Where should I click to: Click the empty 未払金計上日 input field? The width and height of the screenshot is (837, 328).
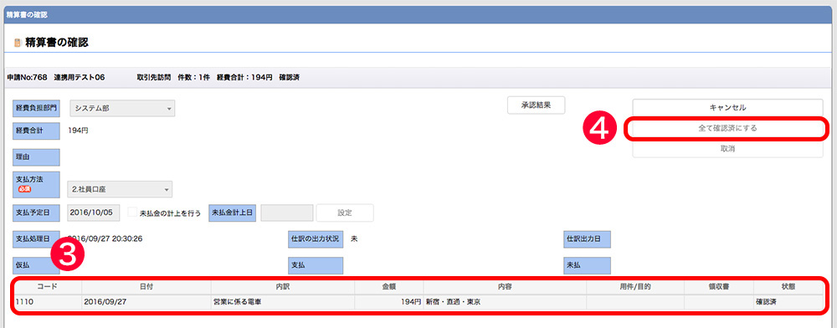286,213
